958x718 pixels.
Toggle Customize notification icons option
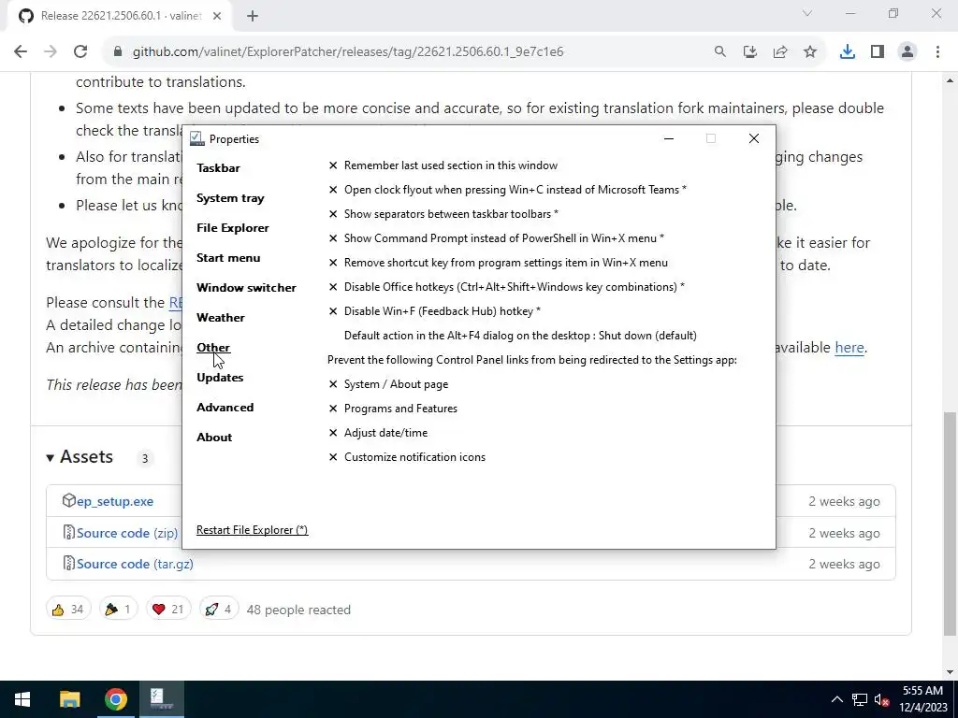pyautogui.click(x=407, y=457)
